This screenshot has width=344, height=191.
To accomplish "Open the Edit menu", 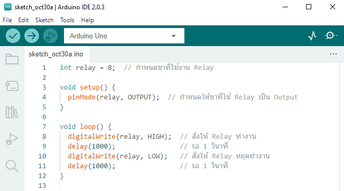I will [23, 20].
